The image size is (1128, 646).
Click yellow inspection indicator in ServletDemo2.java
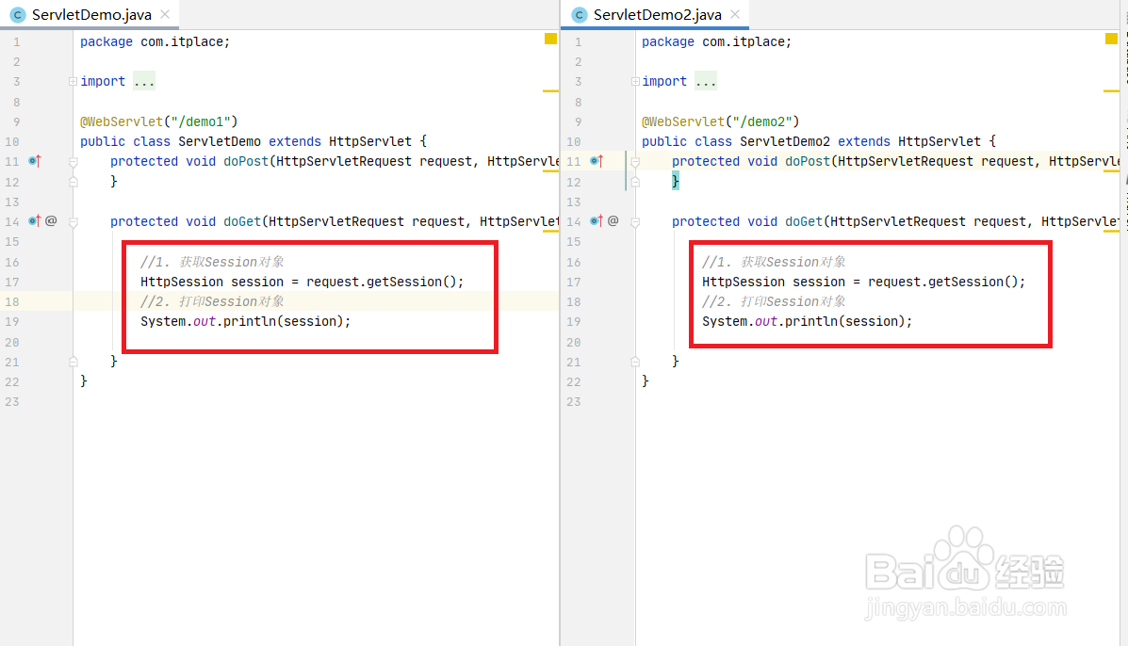(1111, 39)
